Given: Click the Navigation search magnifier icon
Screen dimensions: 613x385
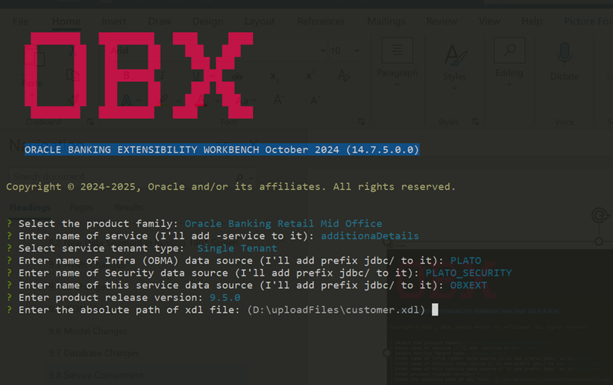Looking at the screenshot, I should (239, 177).
